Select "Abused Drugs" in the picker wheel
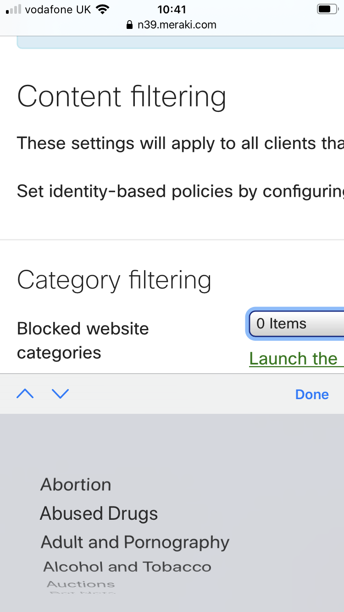This screenshot has height=612, width=344. (99, 513)
